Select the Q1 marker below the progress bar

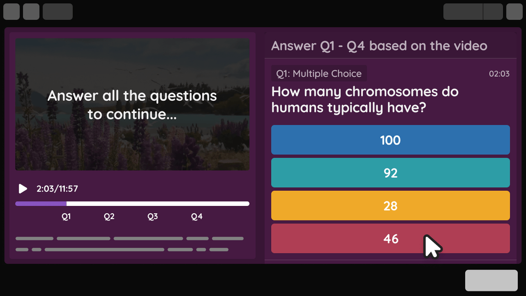[66, 216]
